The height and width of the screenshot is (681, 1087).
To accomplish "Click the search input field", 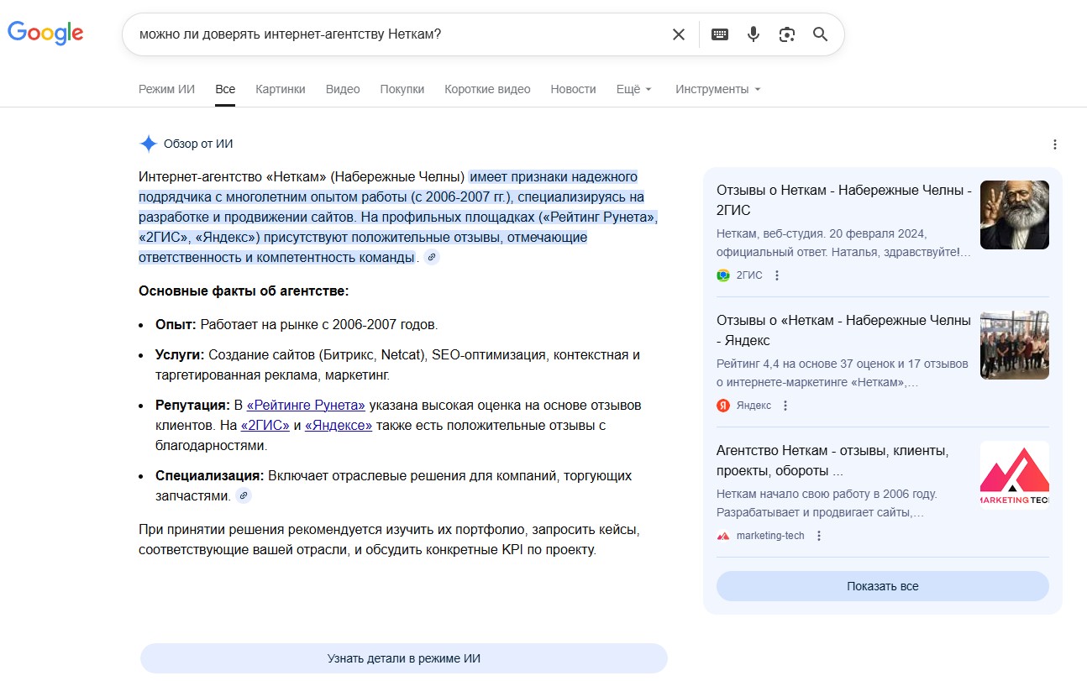I will coord(395,34).
